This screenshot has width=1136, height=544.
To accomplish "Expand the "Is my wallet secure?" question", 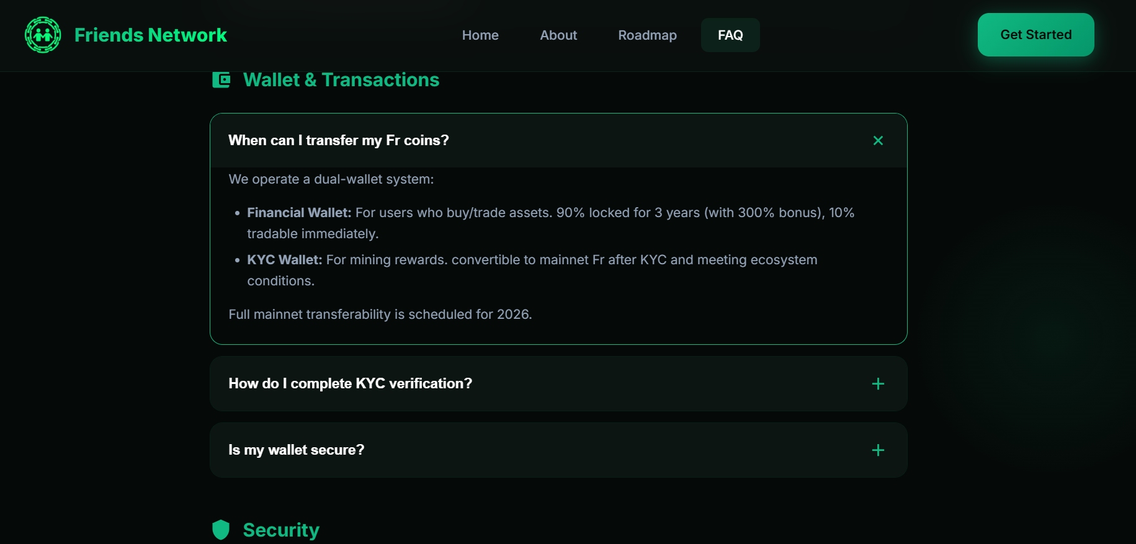I will 297,450.
